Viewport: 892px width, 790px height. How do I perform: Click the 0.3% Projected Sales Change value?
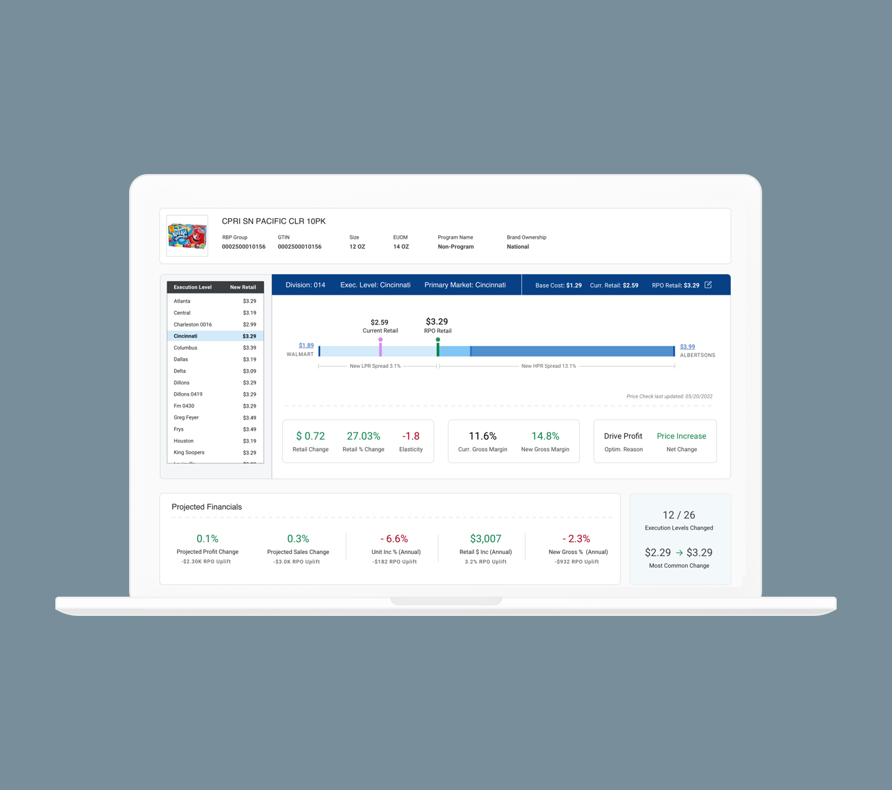click(x=298, y=539)
